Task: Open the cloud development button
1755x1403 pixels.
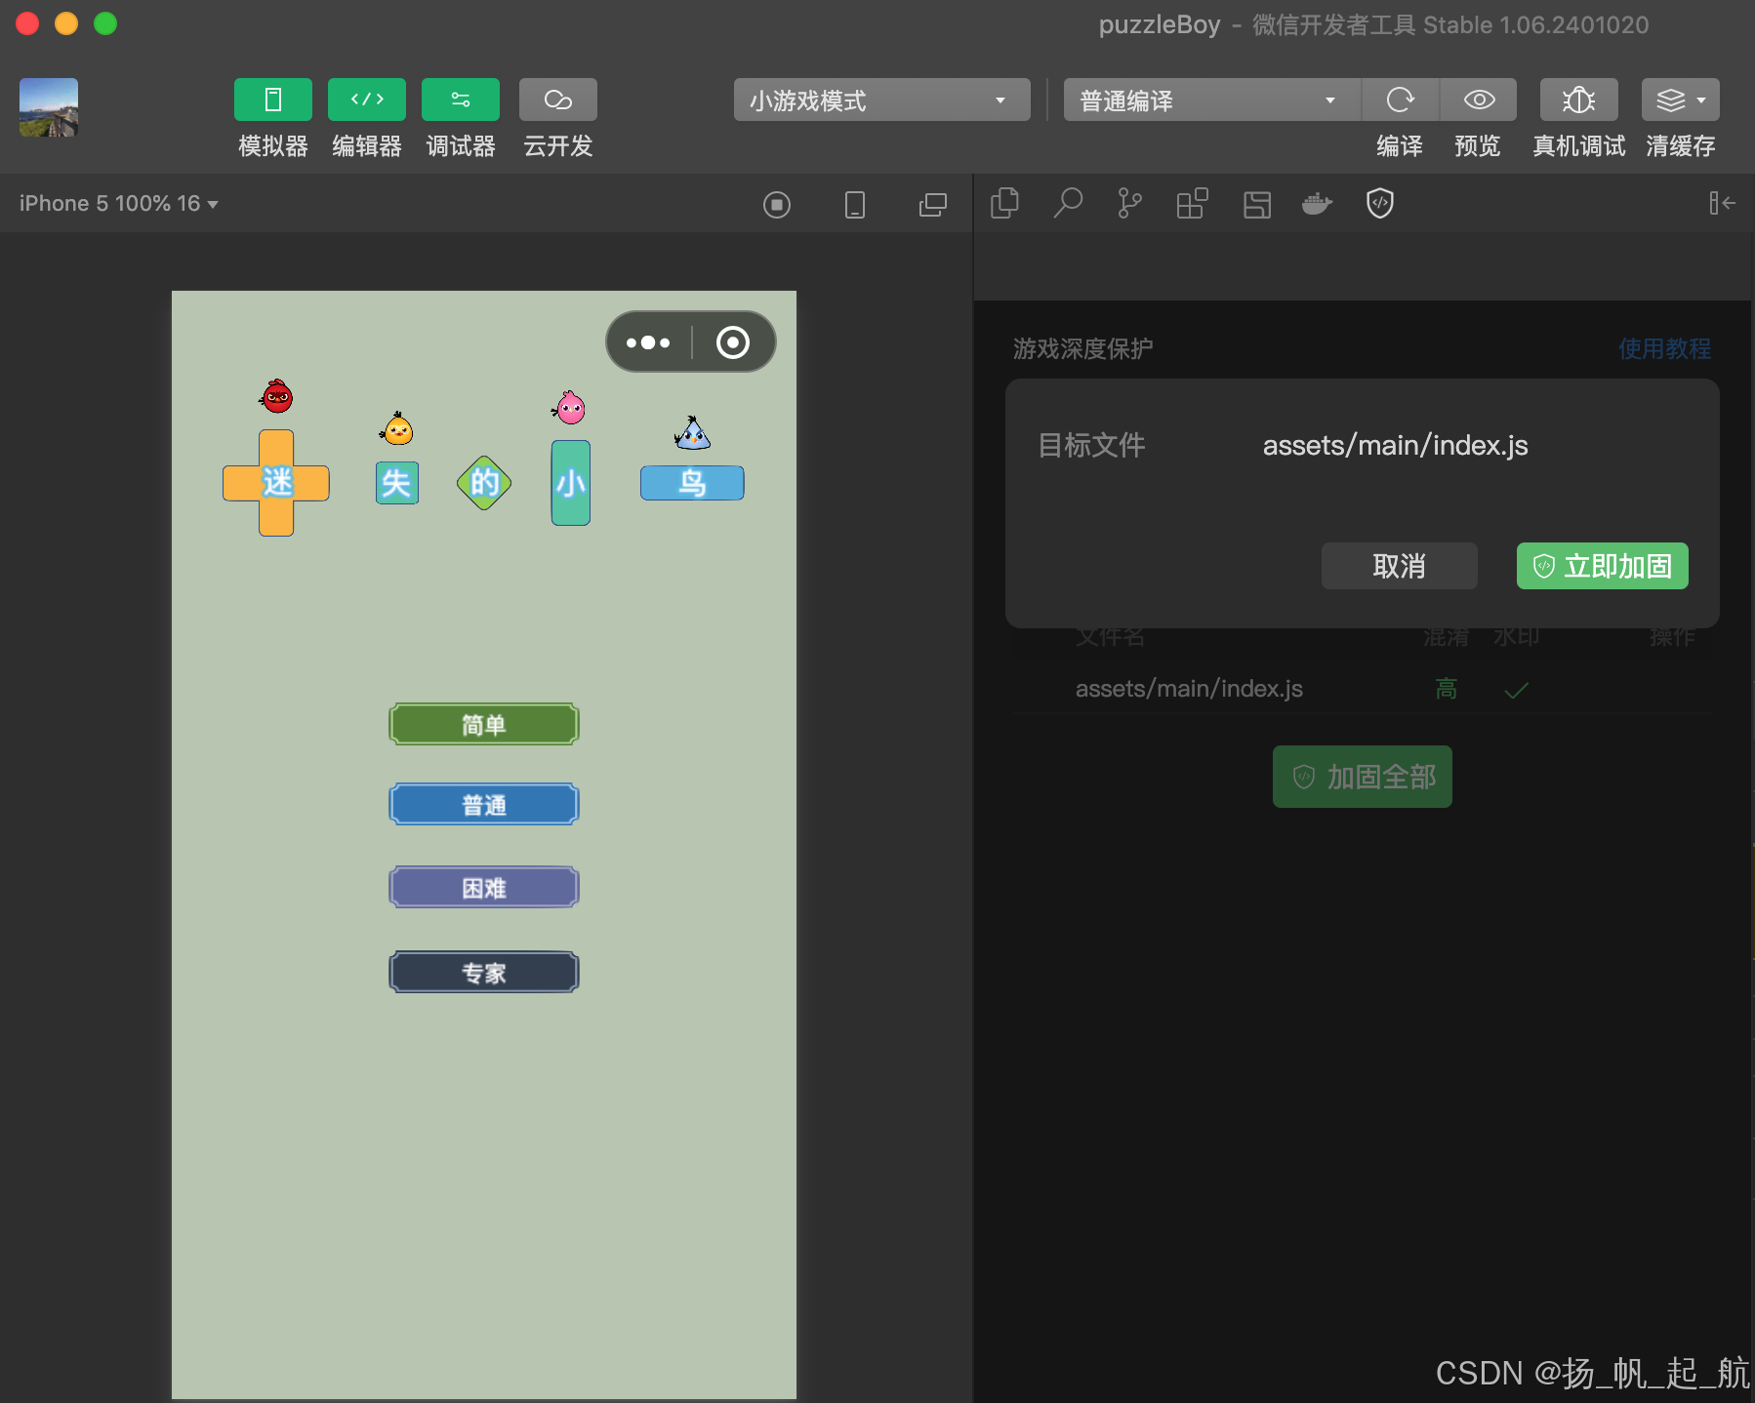Action: (x=558, y=100)
